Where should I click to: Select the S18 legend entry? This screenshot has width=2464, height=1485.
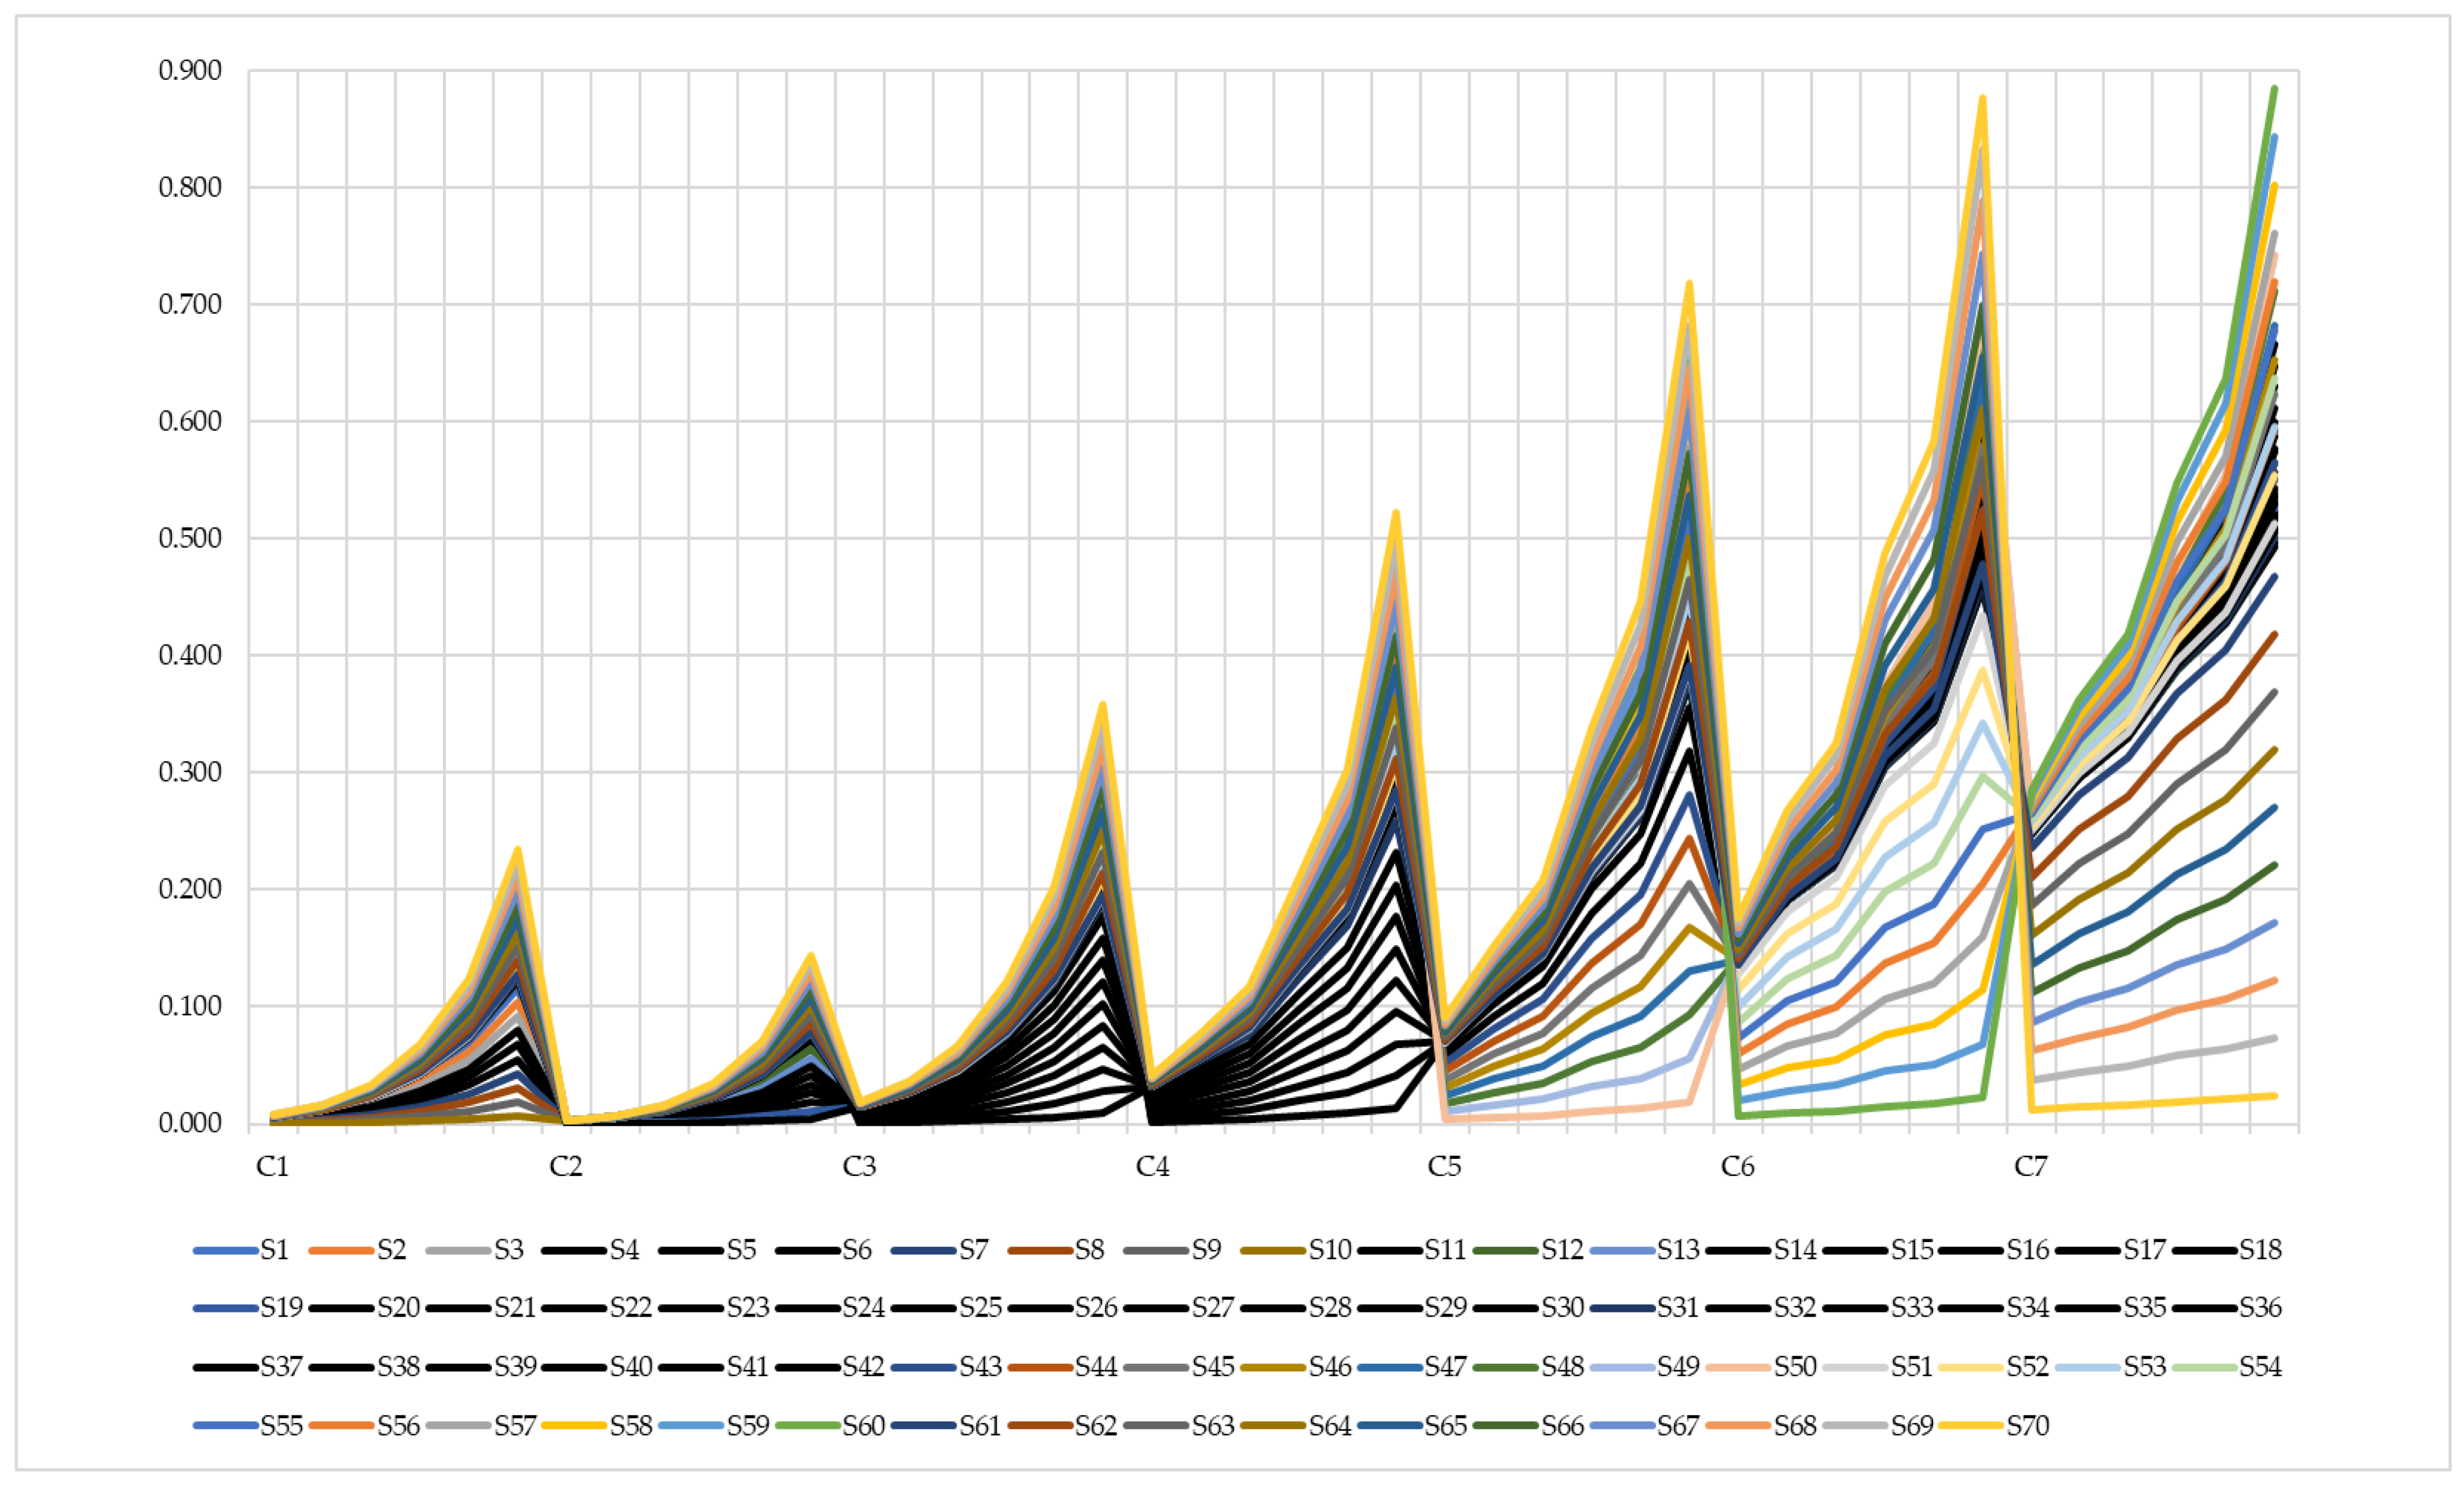coord(2260,1250)
